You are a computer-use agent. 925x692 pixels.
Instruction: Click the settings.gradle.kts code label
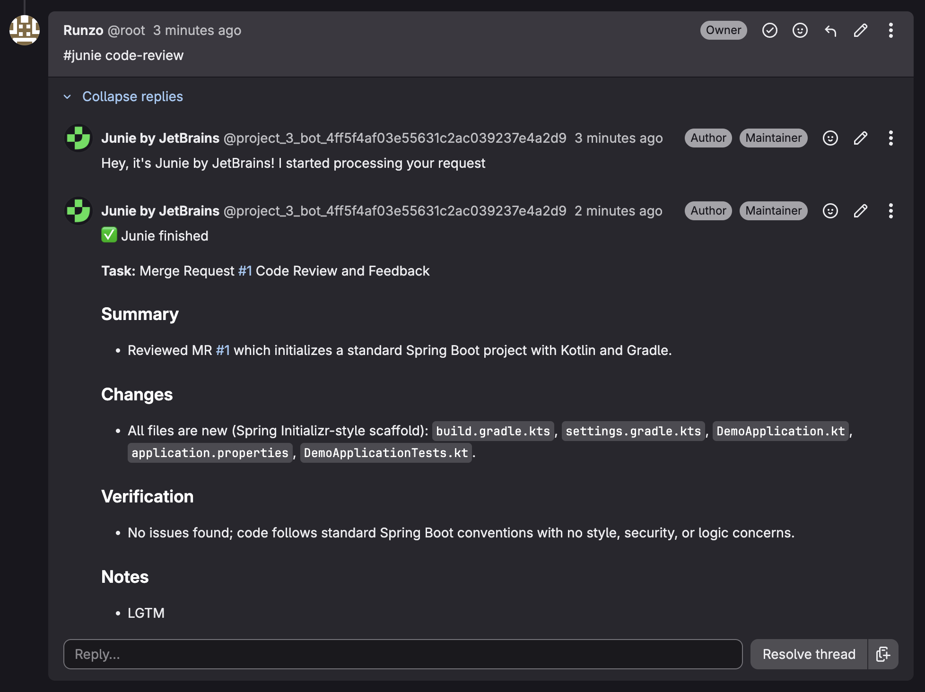(633, 431)
